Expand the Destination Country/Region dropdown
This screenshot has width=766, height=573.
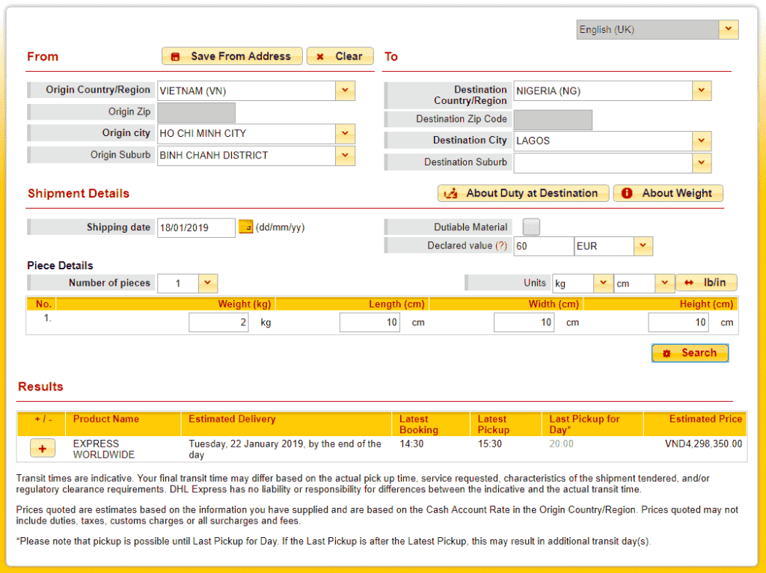coord(702,91)
